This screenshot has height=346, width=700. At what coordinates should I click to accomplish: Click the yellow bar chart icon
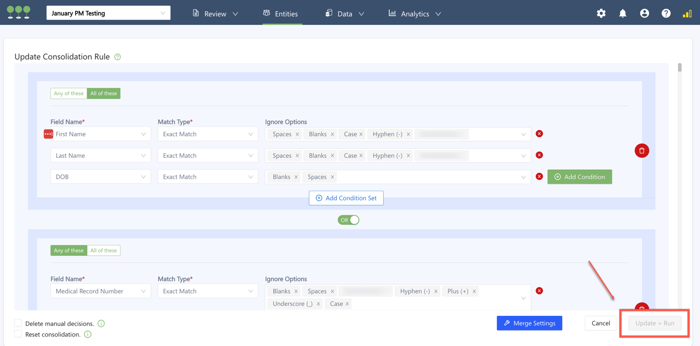(687, 14)
